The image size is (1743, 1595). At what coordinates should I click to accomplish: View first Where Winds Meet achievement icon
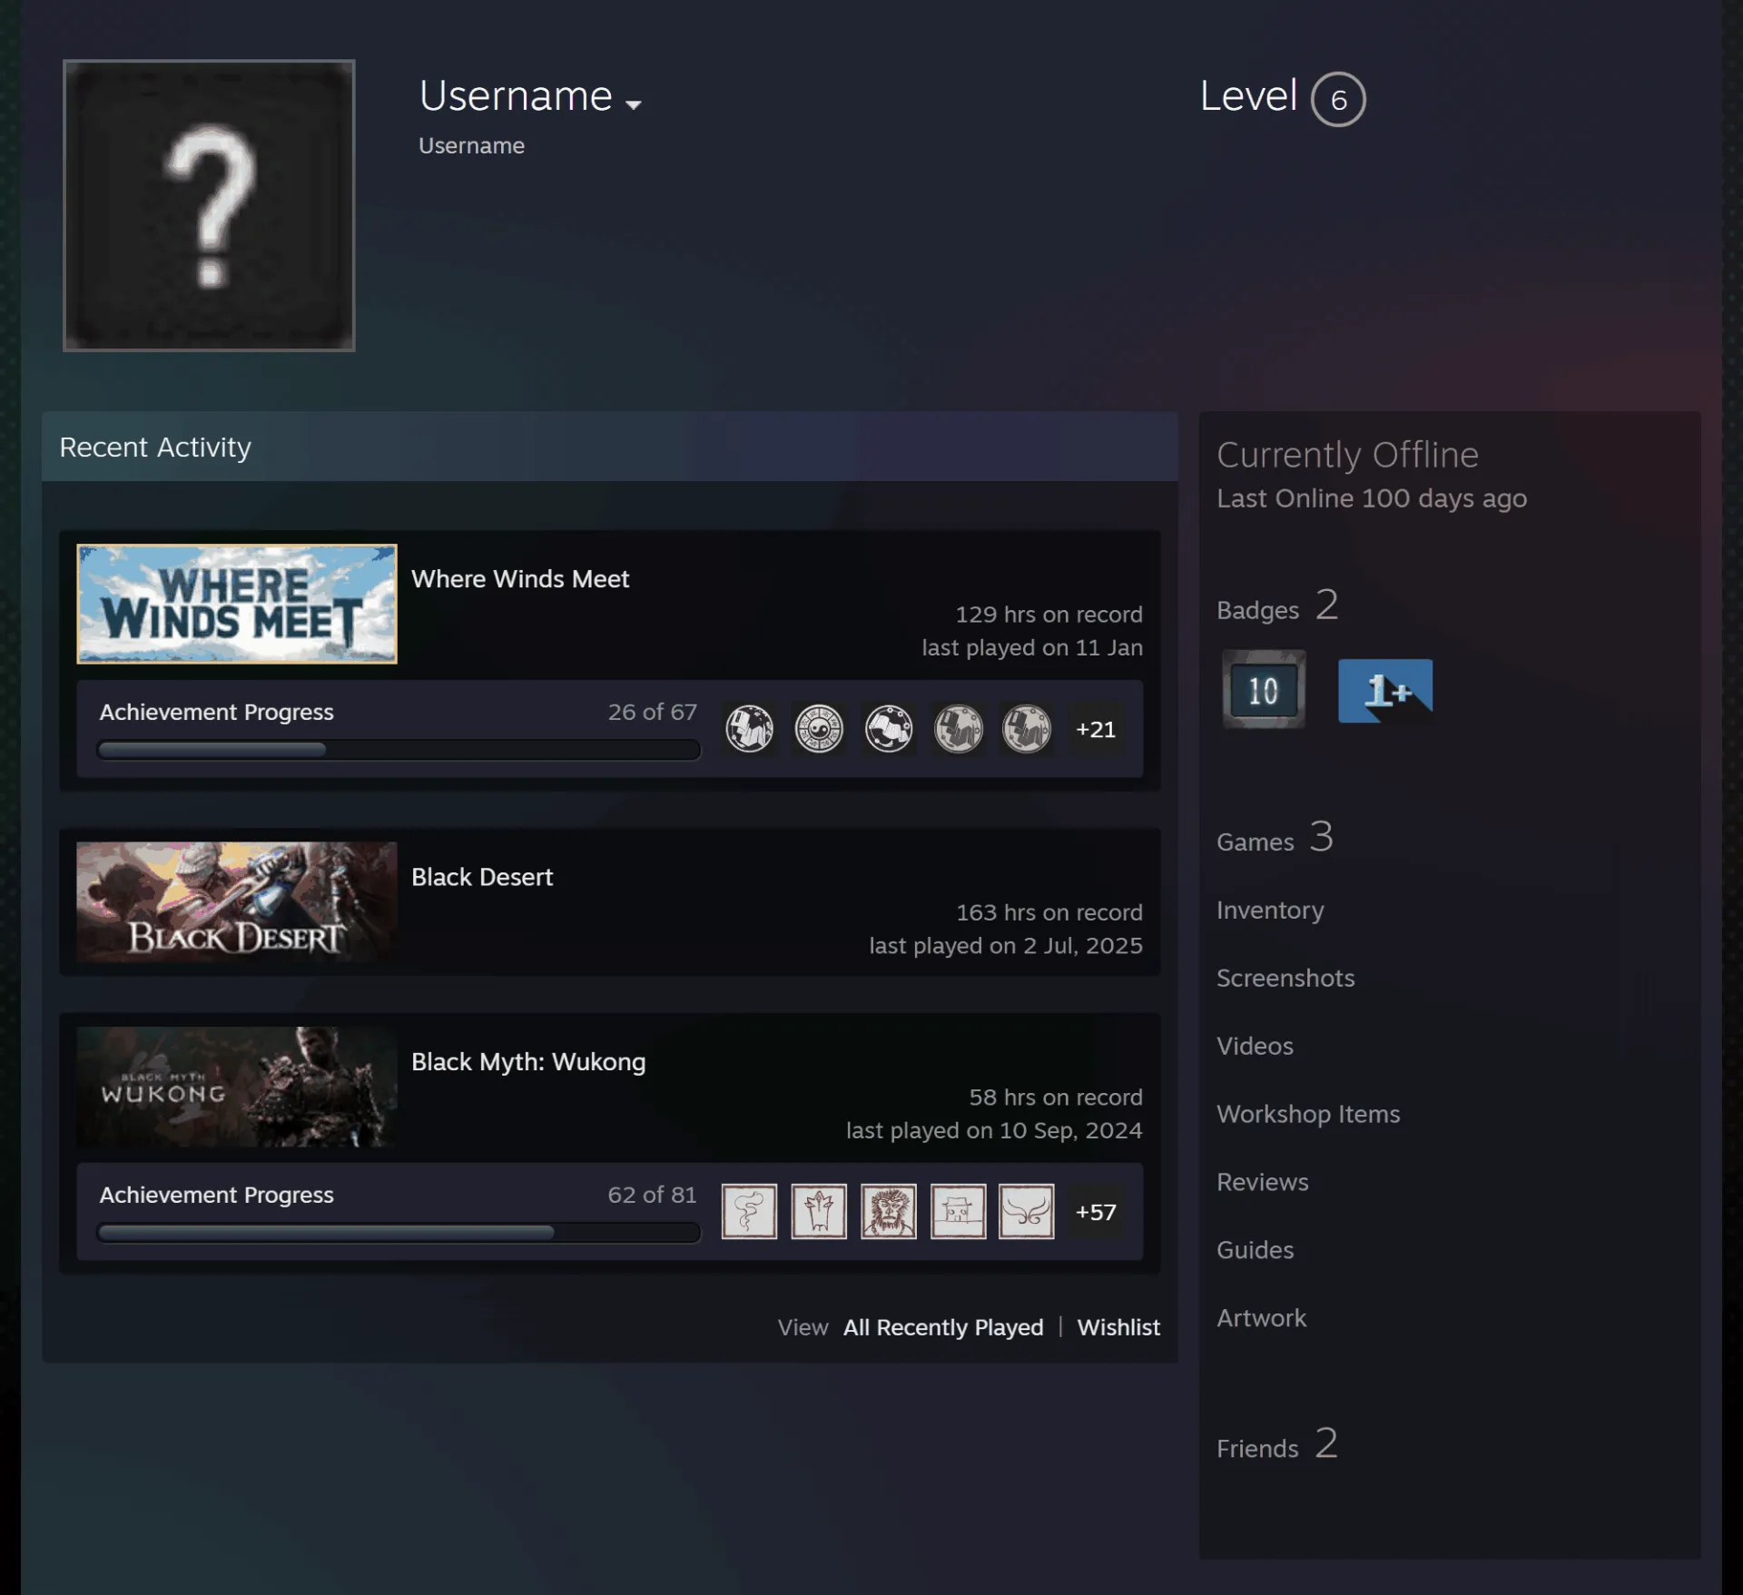749,728
